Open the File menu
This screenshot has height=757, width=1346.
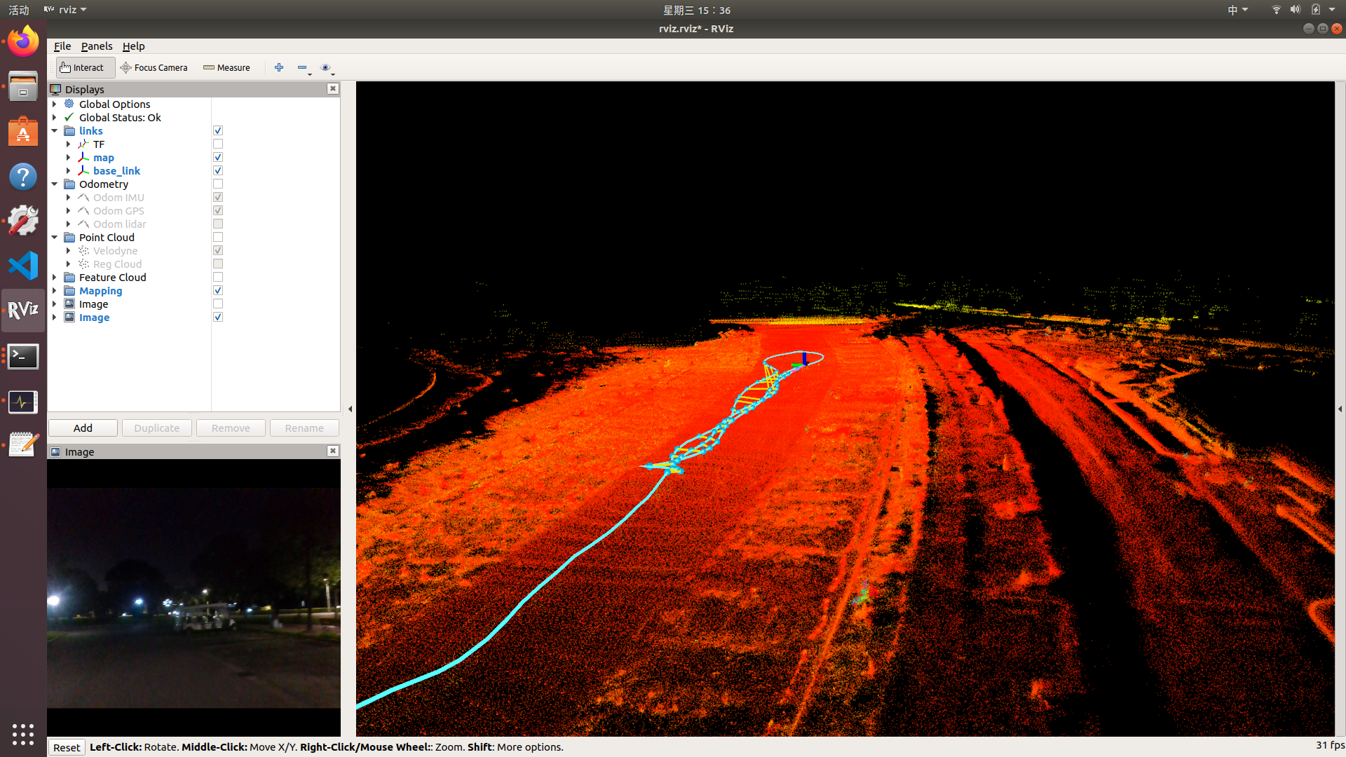coord(62,46)
